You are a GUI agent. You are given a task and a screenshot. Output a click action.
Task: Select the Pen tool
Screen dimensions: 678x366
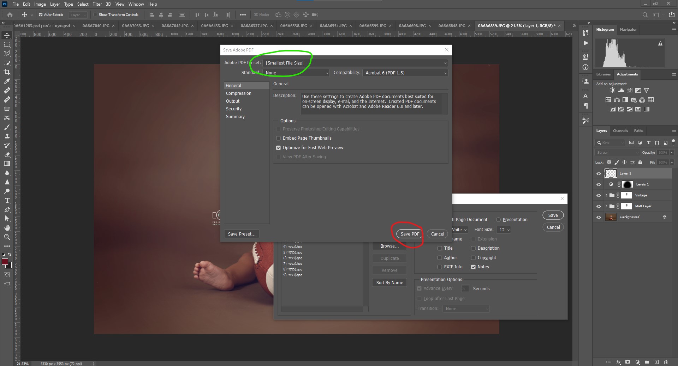(7, 209)
